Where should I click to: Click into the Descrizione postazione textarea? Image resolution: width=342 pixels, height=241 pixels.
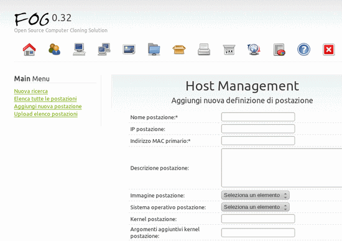pos(282,168)
